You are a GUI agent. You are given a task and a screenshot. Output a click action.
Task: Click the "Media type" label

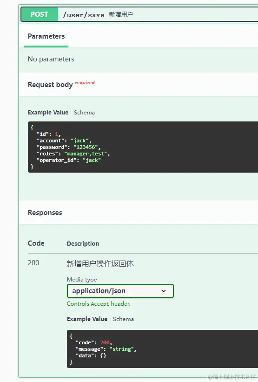(82, 280)
